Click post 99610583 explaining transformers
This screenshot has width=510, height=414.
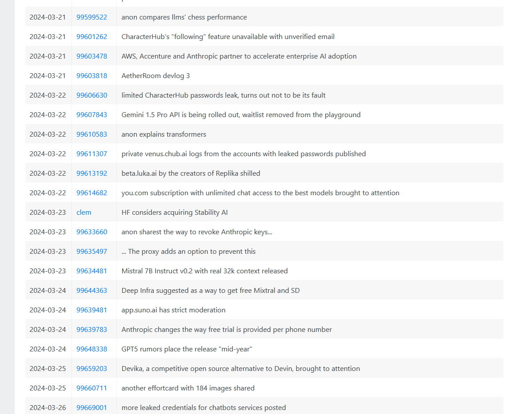coord(92,134)
